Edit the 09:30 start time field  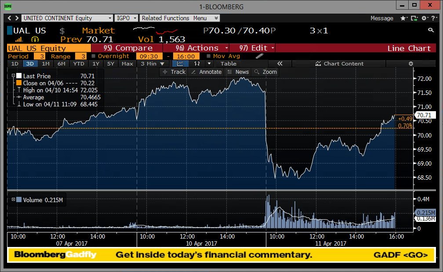pos(149,56)
